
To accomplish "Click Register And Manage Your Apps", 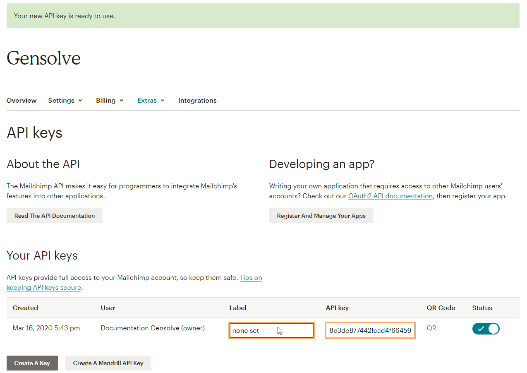I will (321, 215).
